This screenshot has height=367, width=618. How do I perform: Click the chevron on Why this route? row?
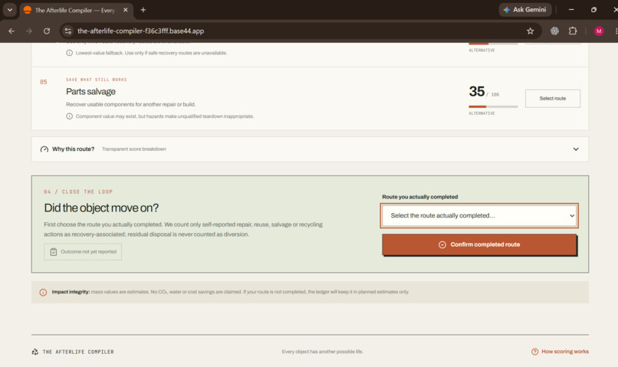click(576, 149)
